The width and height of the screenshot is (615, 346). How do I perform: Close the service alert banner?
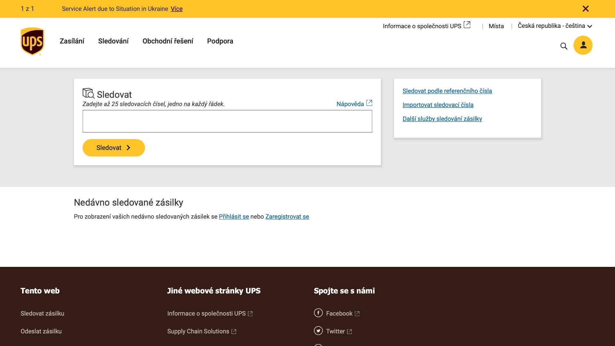tap(586, 9)
